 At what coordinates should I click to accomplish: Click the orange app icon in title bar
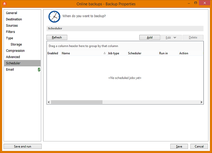[4, 4]
